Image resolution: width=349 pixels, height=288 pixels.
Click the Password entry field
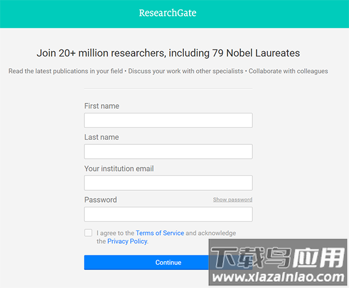[168, 214]
